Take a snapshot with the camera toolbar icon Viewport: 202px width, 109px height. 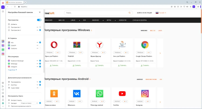coord(175,6)
